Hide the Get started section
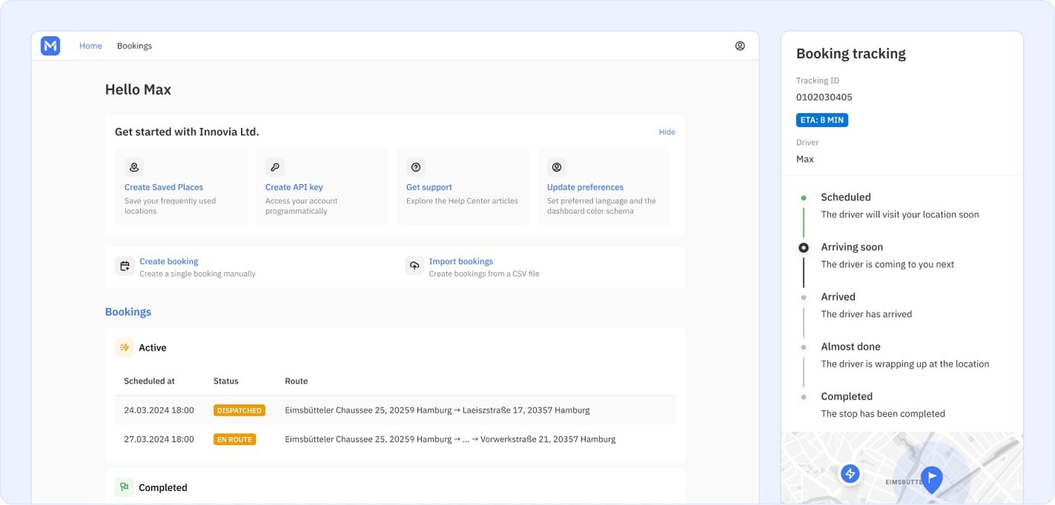1055x505 pixels. (667, 132)
